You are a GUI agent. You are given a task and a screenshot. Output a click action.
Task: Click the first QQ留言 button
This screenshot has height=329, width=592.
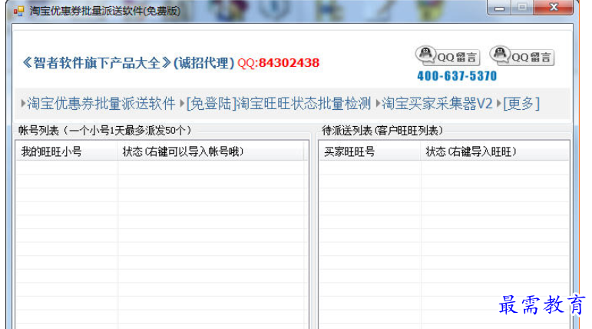click(448, 56)
